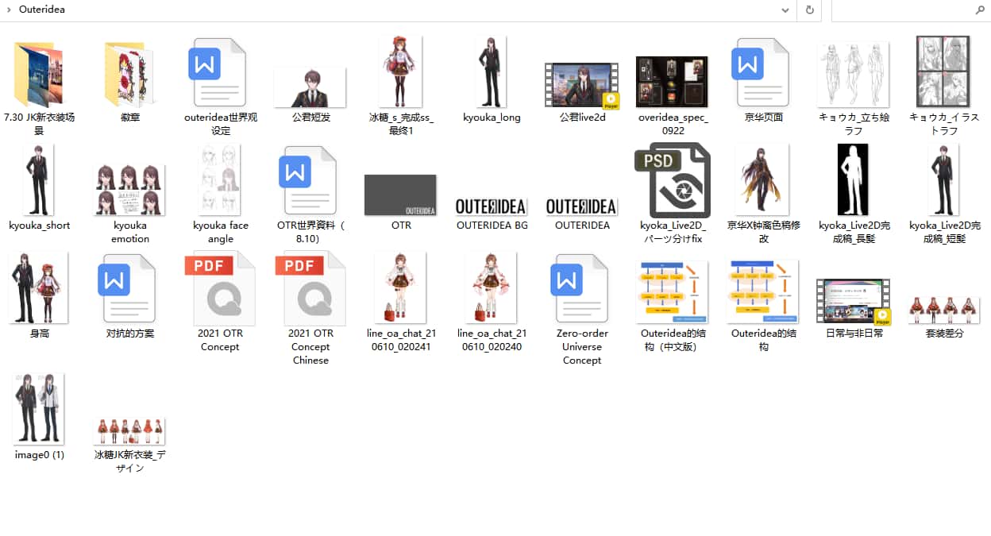Click the breadcrumb chevron before Outeridea
991x536 pixels.
tap(8, 10)
